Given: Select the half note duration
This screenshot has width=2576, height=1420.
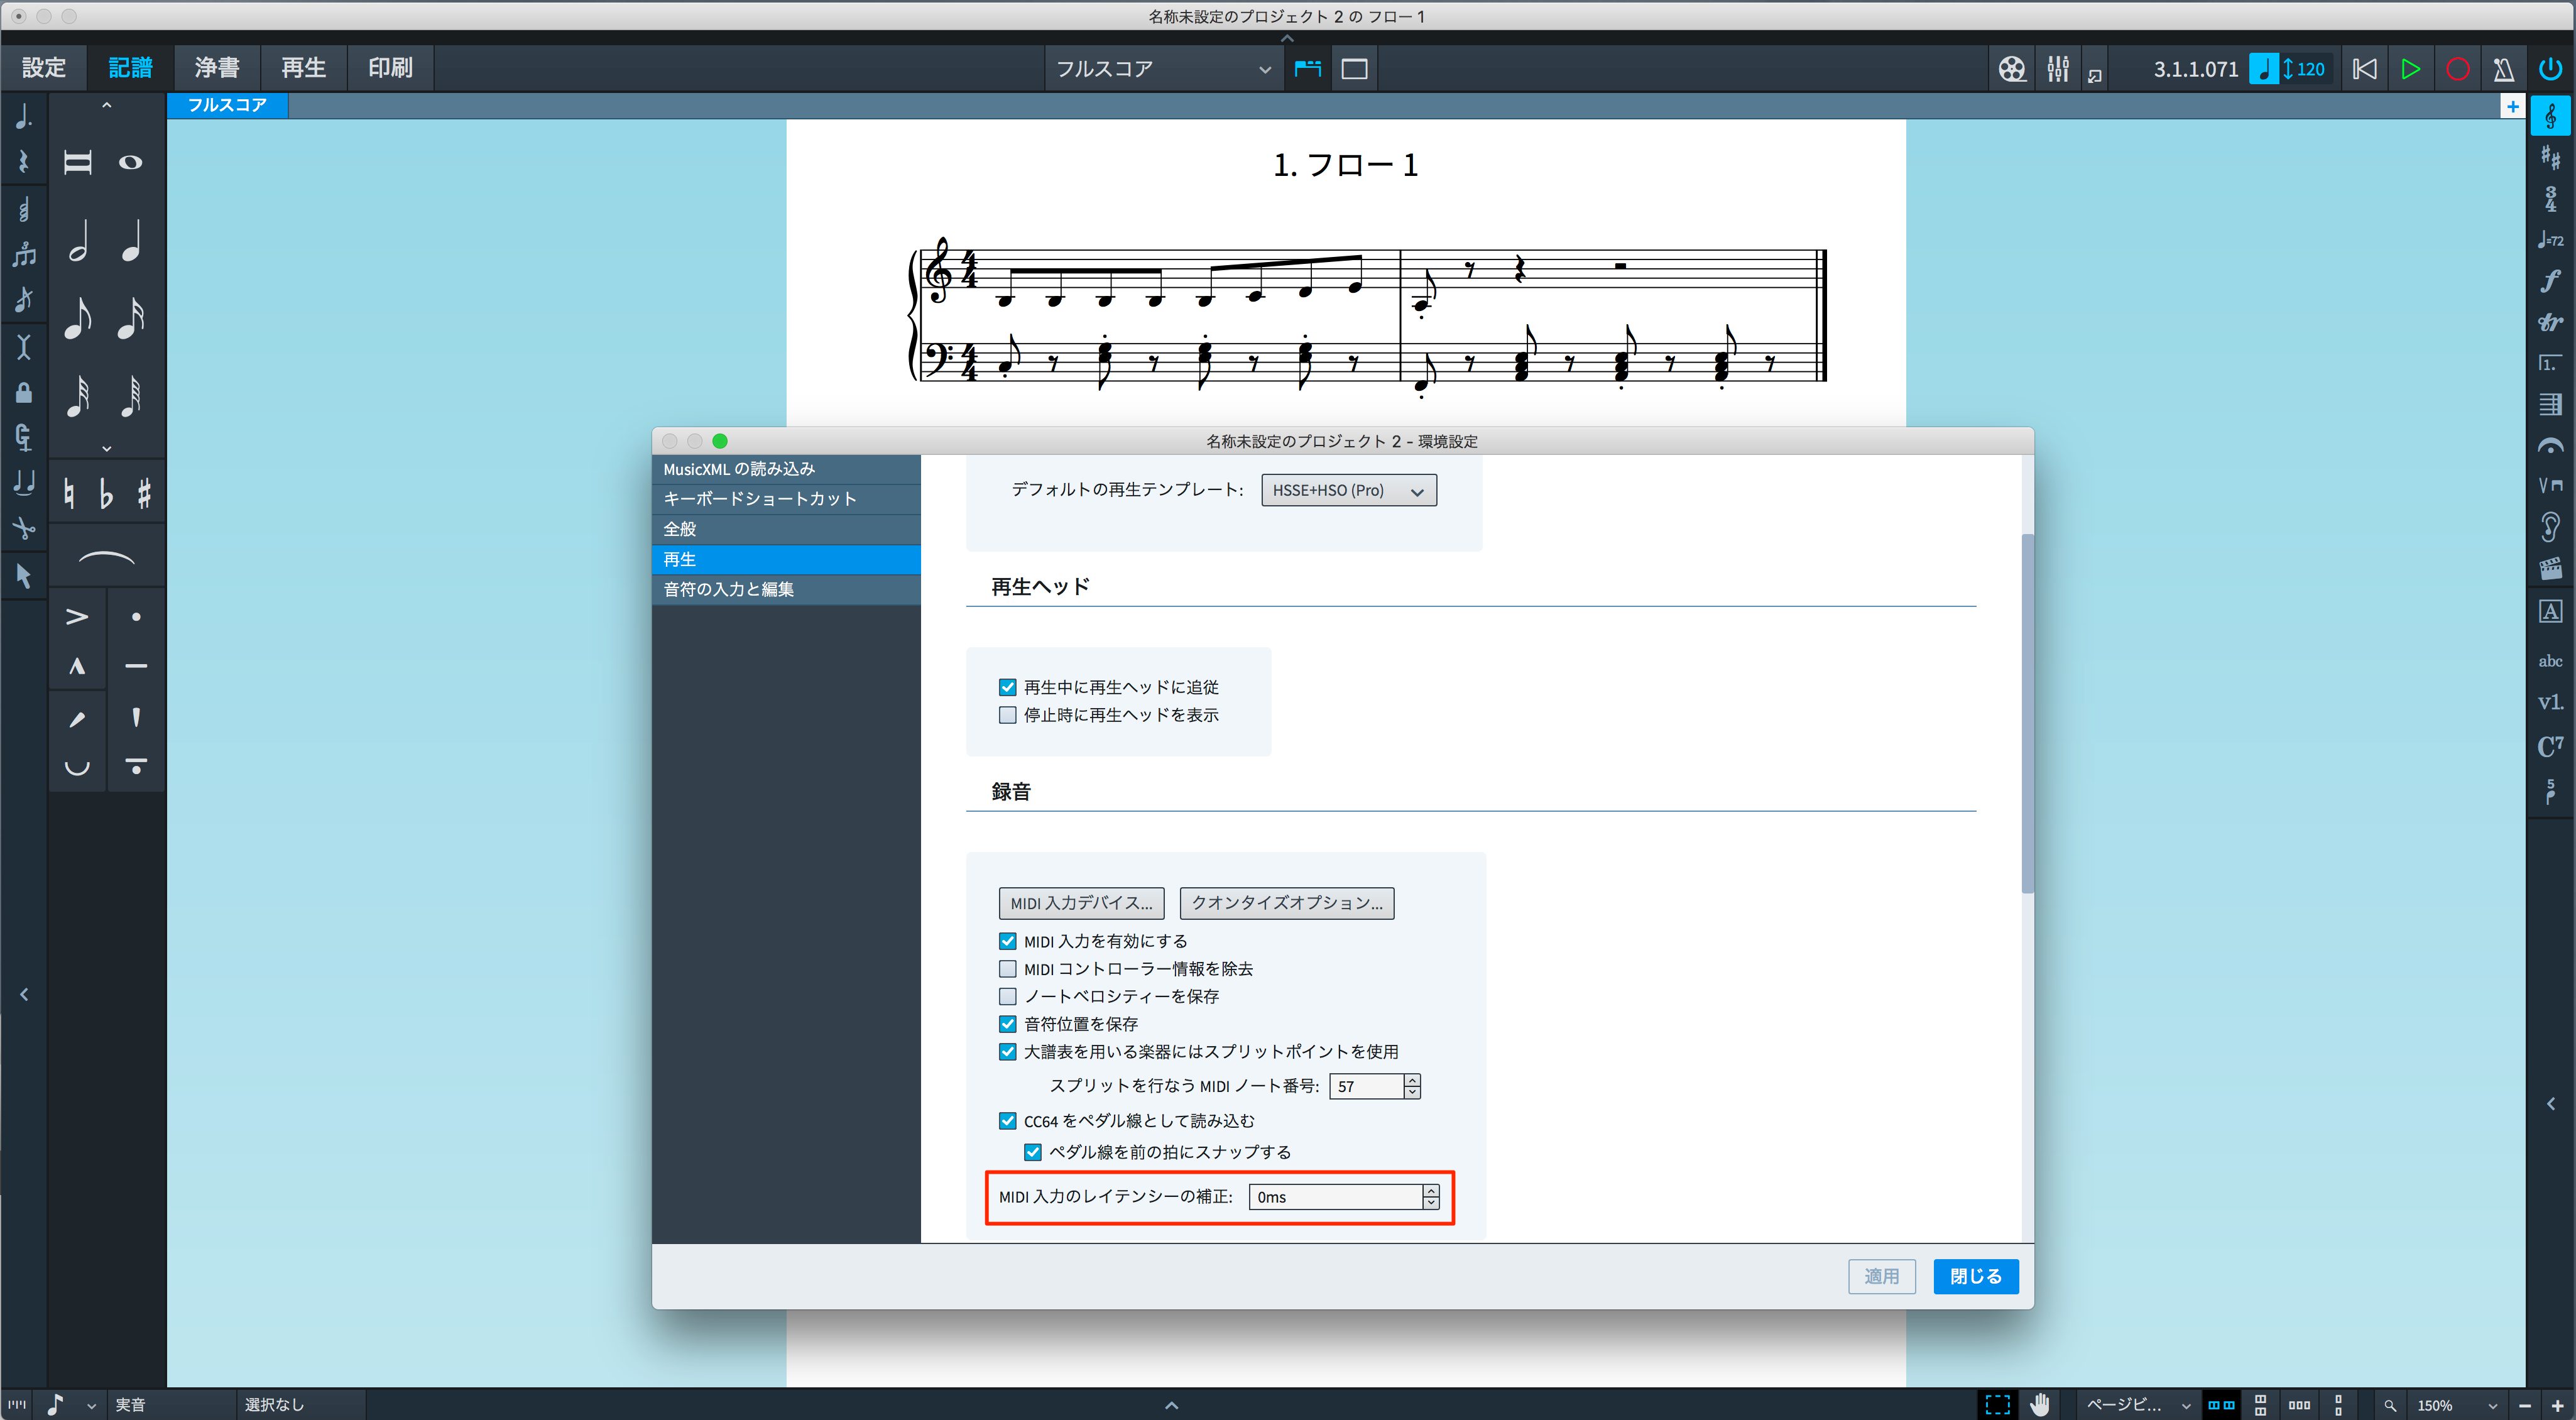Looking at the screenshot, I should 78,241.
